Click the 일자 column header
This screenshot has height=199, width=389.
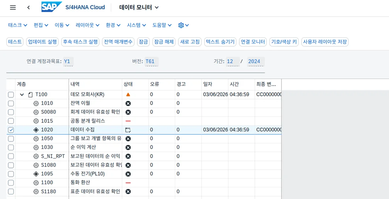coord(214,84)
